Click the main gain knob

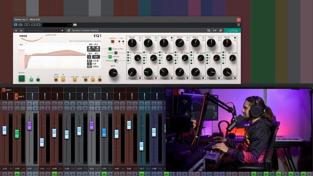tap(113, 73)
